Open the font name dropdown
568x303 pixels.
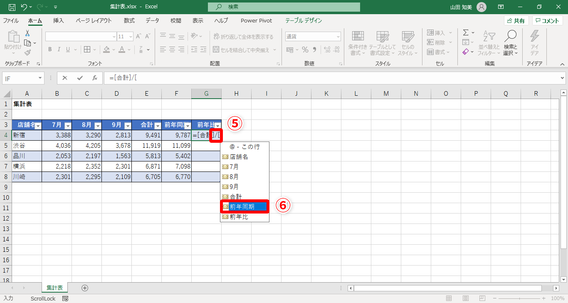pyautogui.click(x=114, y=37)
